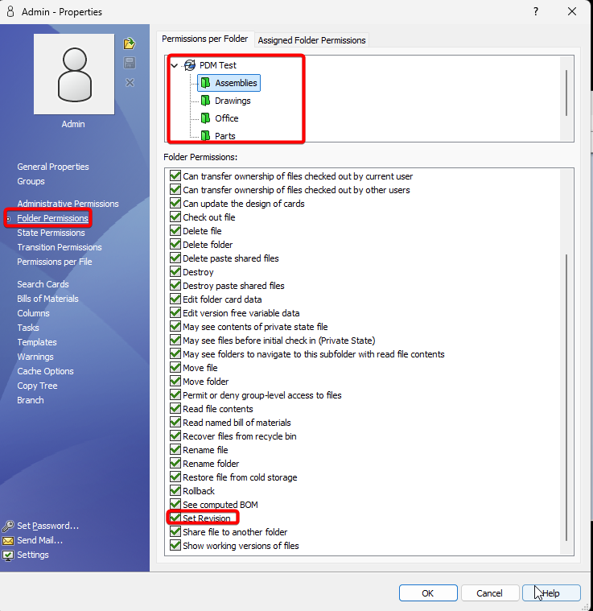Click the Folder Permissions list scrollbar
The image size is (593, 611).
566,398
